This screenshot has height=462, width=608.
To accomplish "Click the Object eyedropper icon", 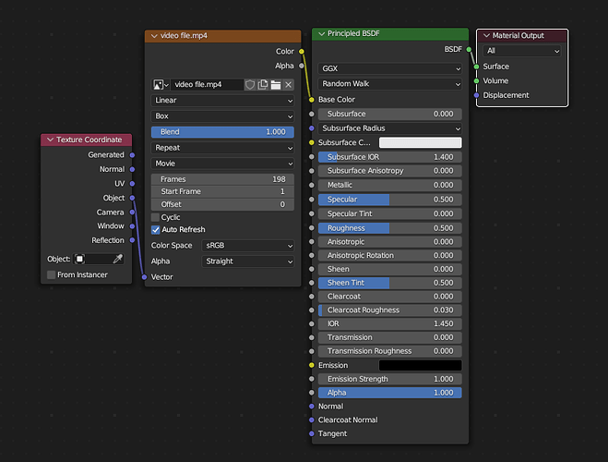I will coord(117,259).
